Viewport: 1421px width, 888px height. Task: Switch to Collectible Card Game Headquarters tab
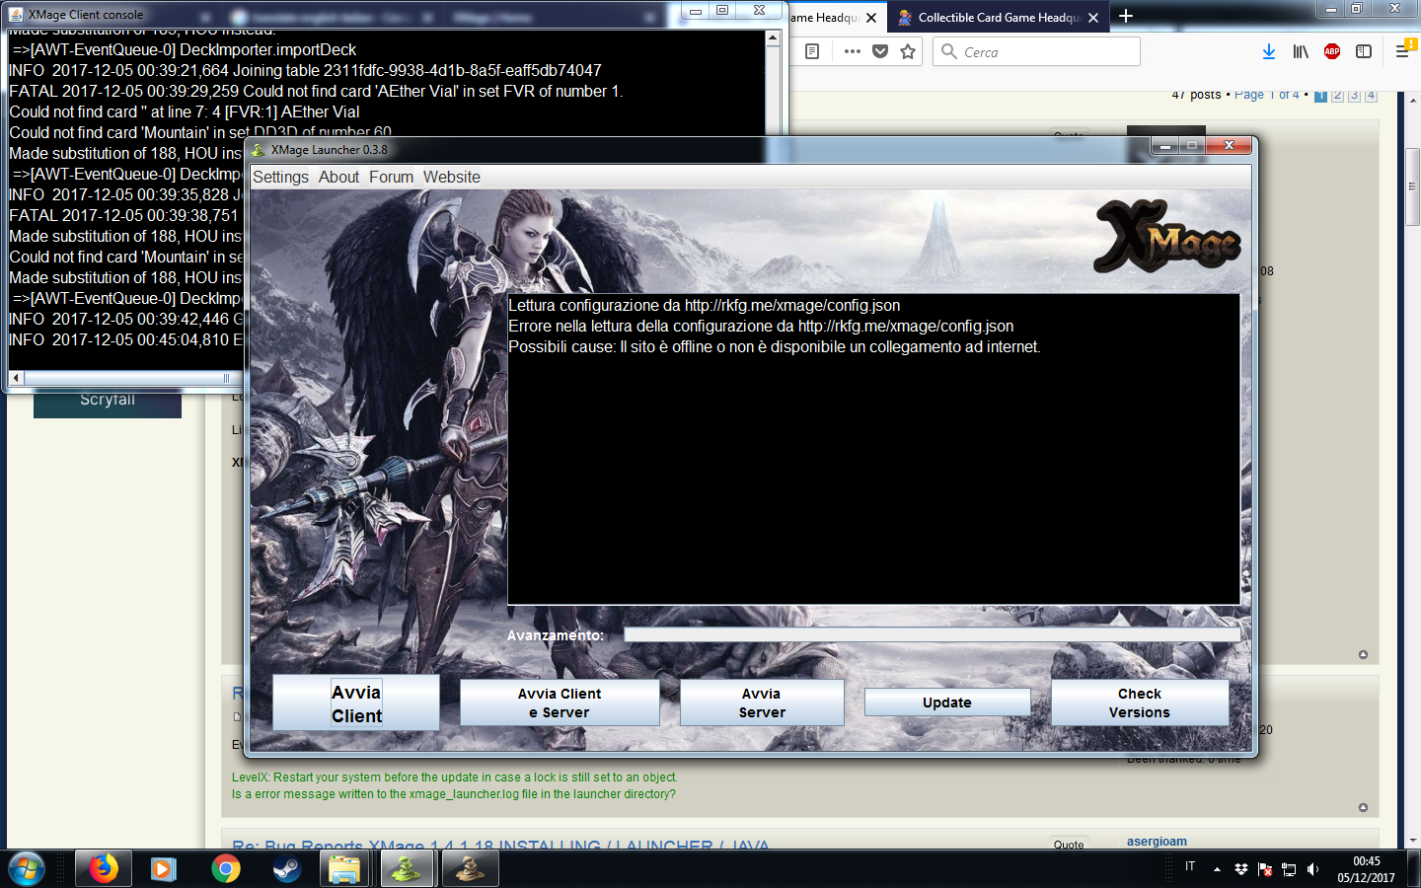point(998,18)
